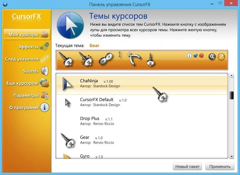240x175 pixels.
Task: Click the normal Gear pointer preview
Action: point(66,59)
